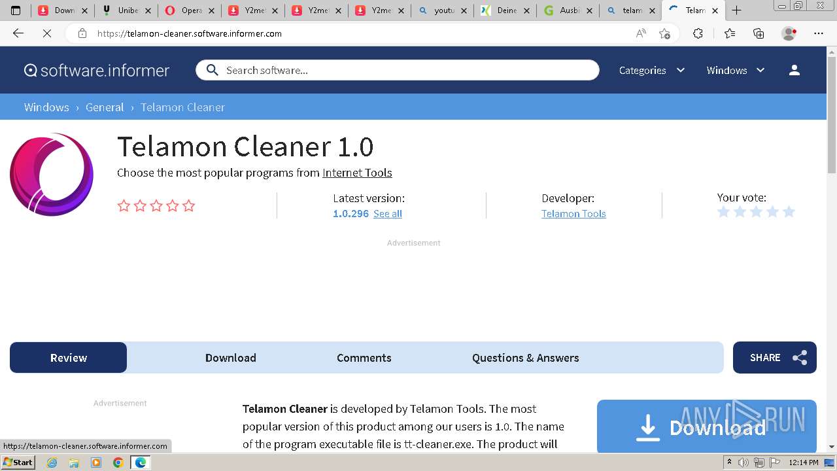Open Edge Settings and more menu

click(x=819, y=33)
